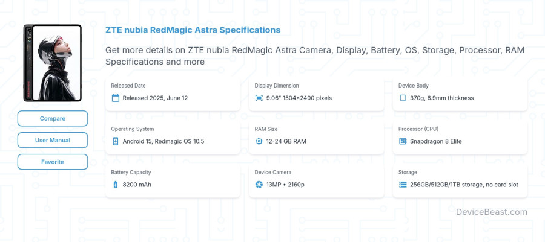The image size is (545, 242).
Task: Click the 'Get more details' description paragraph
Action: click(315, 56)
